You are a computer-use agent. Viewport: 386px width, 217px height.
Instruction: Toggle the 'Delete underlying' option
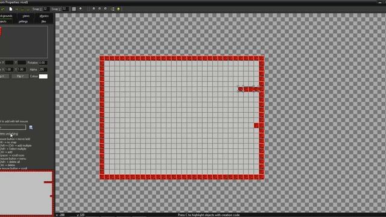click(9, 134)
